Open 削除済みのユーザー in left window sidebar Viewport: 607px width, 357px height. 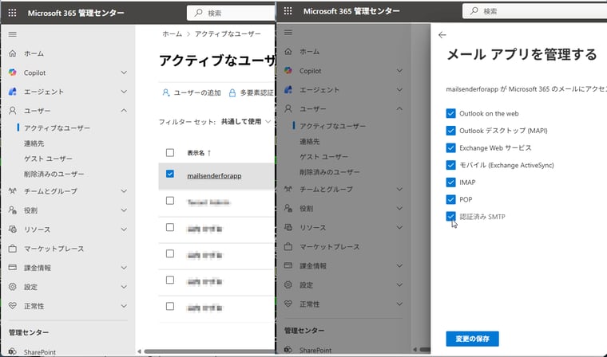pos(54,174)
